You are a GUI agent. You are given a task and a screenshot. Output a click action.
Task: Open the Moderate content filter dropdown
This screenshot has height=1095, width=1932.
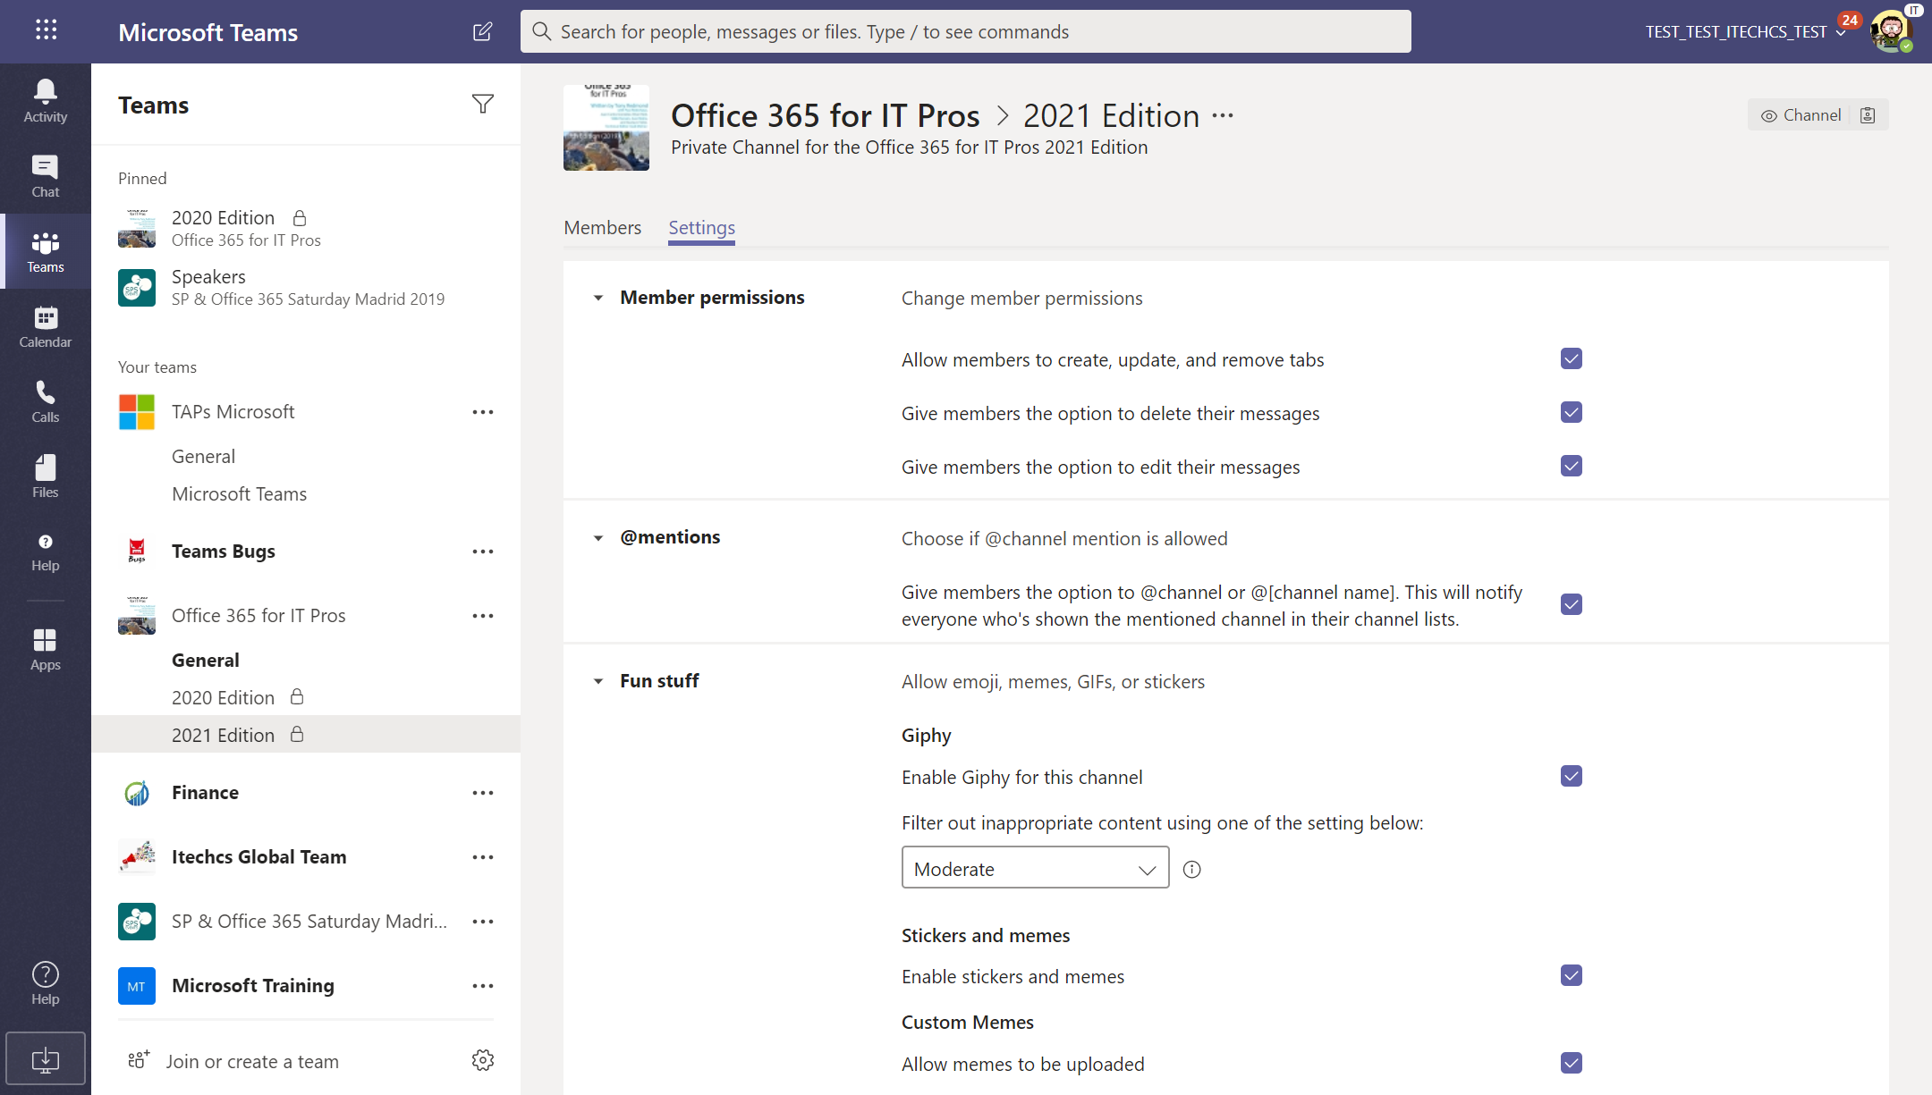(1035, 868)
